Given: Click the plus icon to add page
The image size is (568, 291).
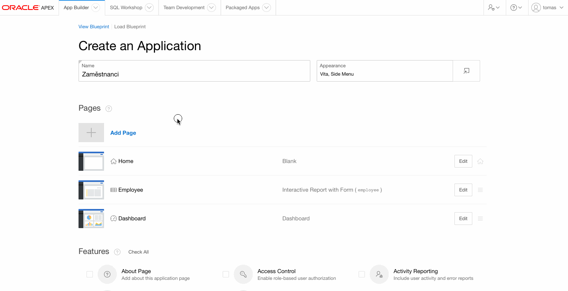Looking at the screenshot, I should click(91, 133).
